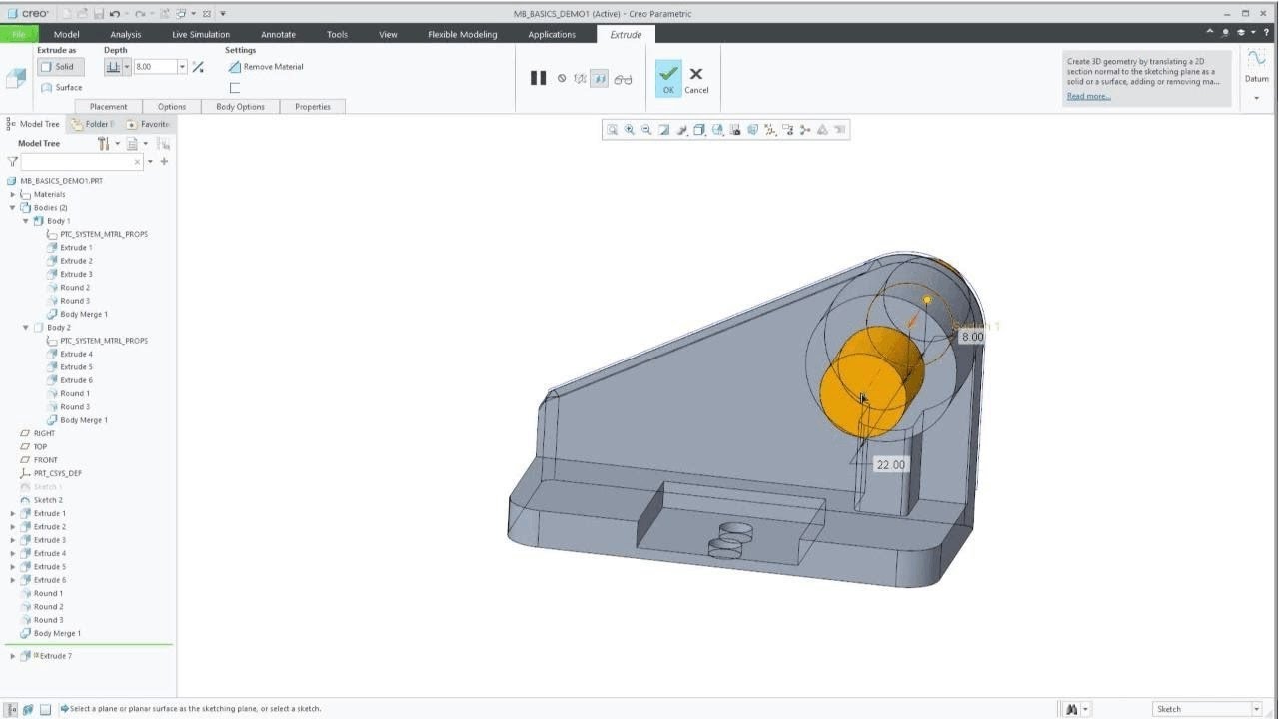Click the Model Tree search field
This screenshot has height=719, width=1279.
82,161
